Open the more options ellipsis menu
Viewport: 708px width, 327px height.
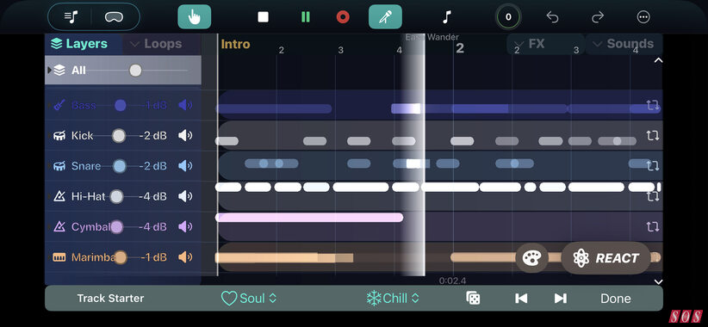643,17
